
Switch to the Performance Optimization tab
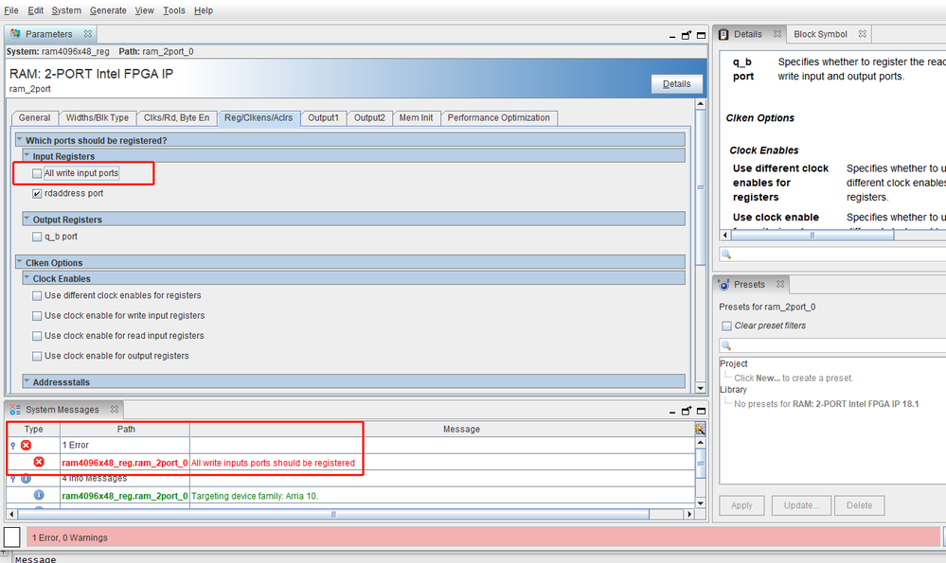click(x=498, y=117)
